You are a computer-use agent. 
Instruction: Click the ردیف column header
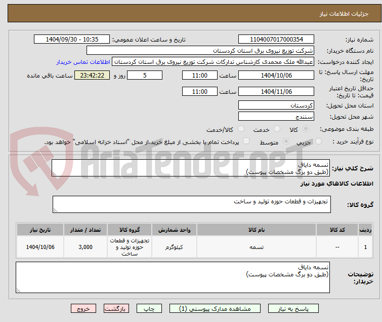tap(365, 230)
